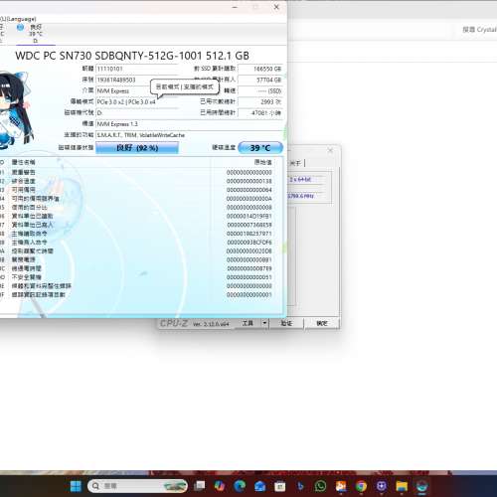Screen dimensions: 497x497
Task: Click the firmware field 11110101
Action: coord(137,69)
